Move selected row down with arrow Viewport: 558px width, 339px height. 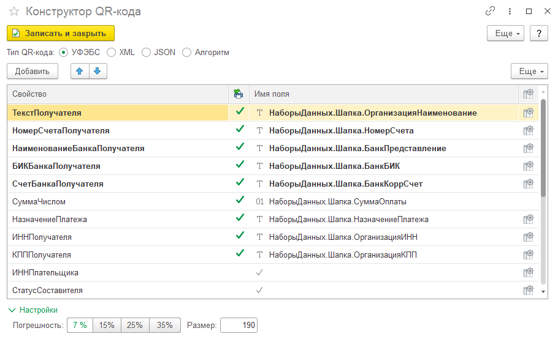[97, 71]
